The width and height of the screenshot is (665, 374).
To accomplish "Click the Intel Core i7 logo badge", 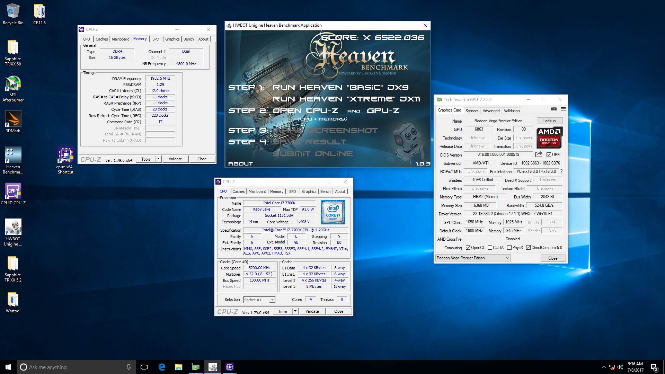I will [333, 212].
